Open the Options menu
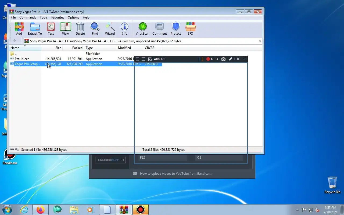This screenshot has width=344, height=215. 73,17
